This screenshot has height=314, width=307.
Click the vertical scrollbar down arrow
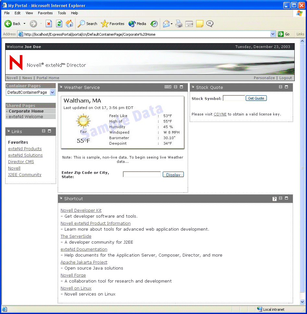[302, 302]
